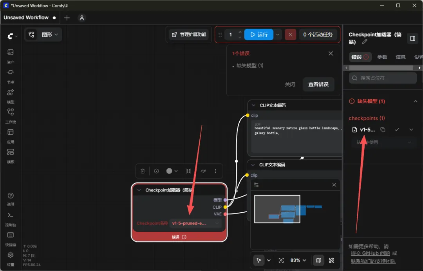Collapse the lower CLIP文本编码 node
This screenshot has height=271, width=423.
pyautogui.click(x=253, y=165)
